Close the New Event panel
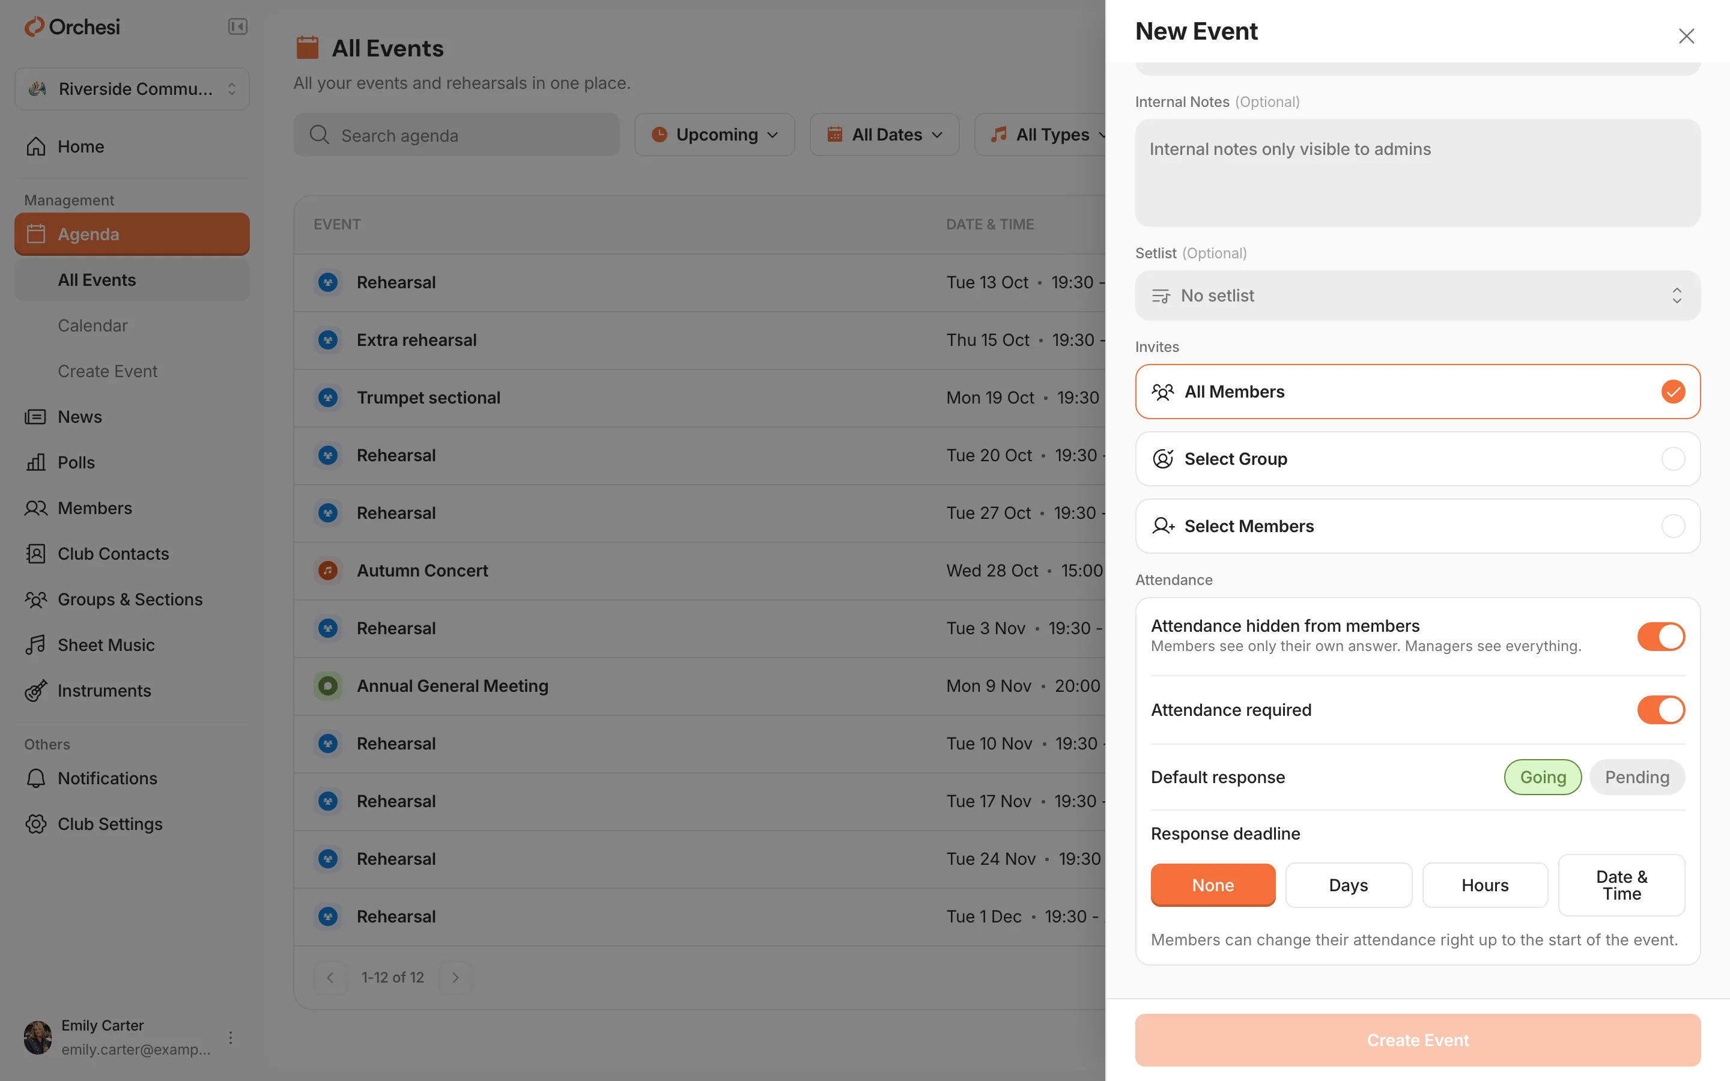This screenshot has height=1081, width=1730. [x=1686, y=36]
